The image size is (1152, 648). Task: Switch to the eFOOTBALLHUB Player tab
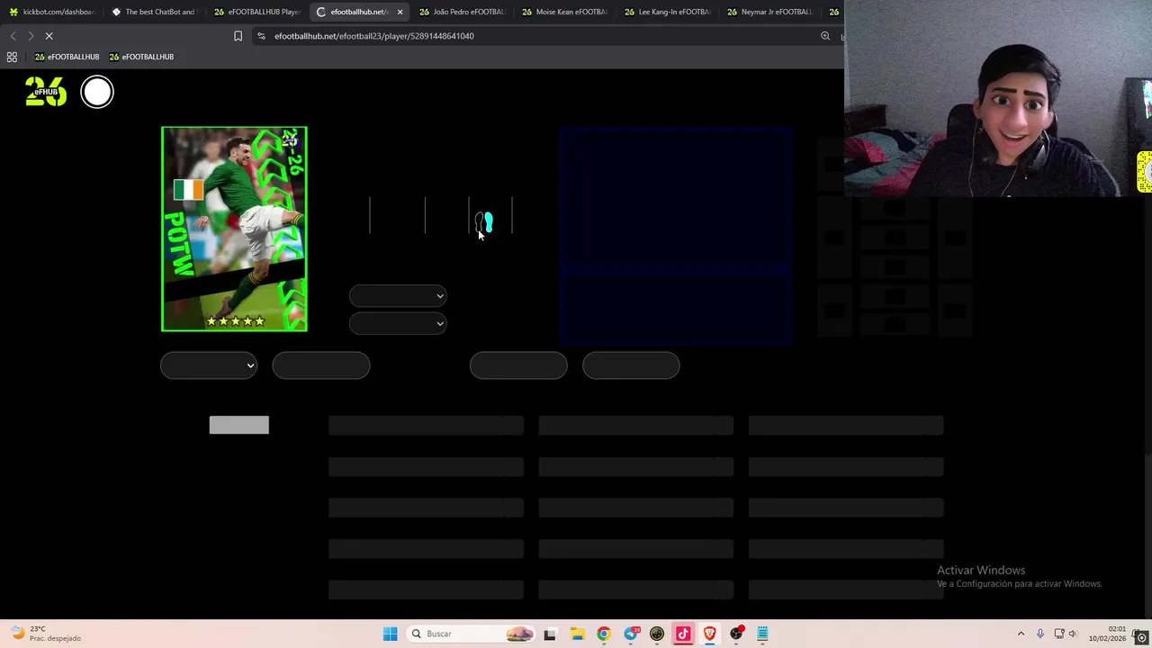point(257,12)
